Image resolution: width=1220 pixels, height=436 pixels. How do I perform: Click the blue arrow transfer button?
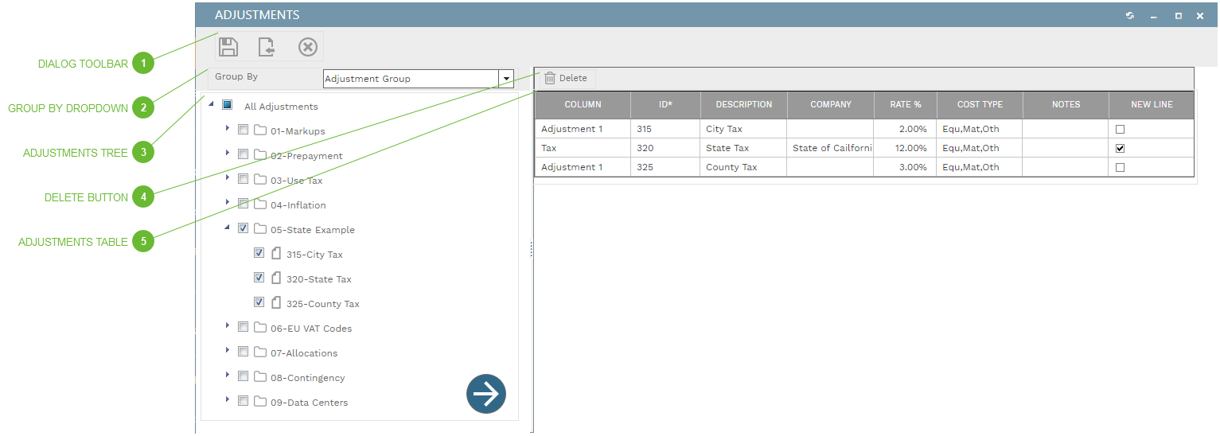click(485, 393)
